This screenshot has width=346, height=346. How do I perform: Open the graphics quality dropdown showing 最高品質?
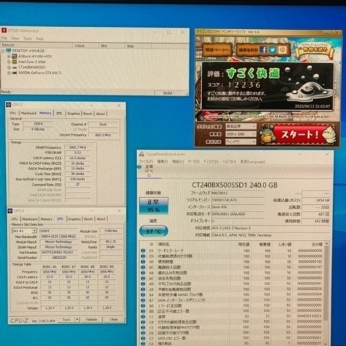(x=241, y=126)
